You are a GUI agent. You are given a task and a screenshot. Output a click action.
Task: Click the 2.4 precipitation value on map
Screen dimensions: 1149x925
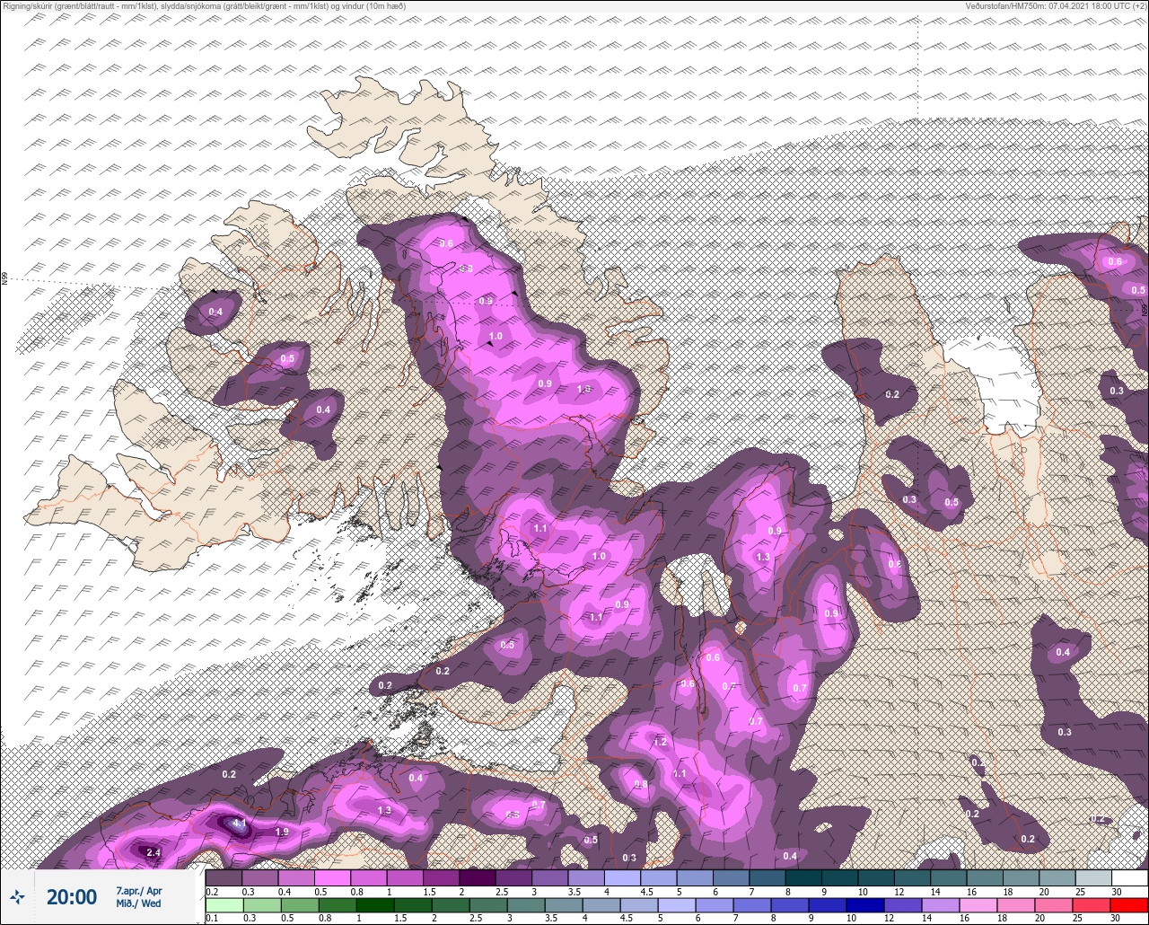(153, 852)
